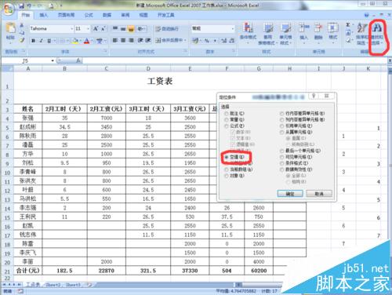Image resolution: width=392 pixels, height=295 pixels.
Task: Open the fill color dropdown arrow
Action: point(81,41)
